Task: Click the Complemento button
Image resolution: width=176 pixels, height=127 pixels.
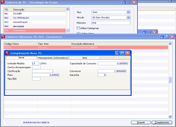Action: pyautogui.click(x=162, y=123)
